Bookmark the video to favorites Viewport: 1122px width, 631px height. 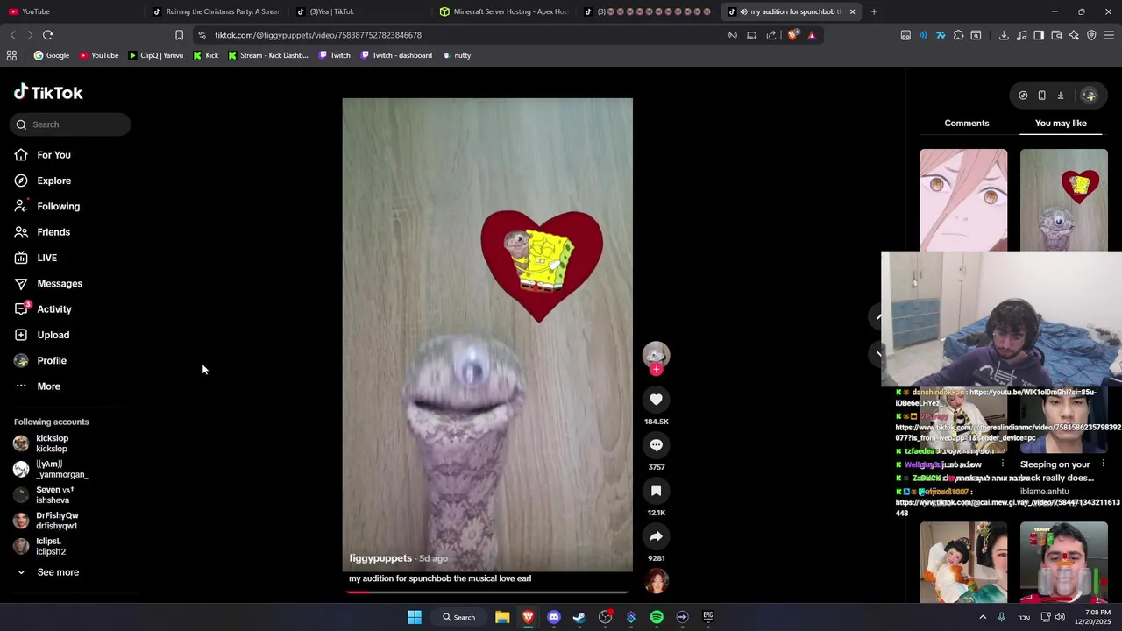click(x=656, y=491)
